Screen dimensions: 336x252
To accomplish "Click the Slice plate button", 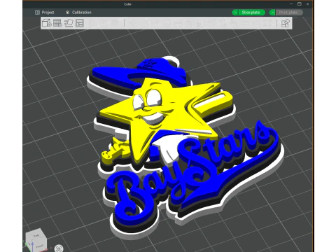I will pyautogui.click(x=252, y=13).
